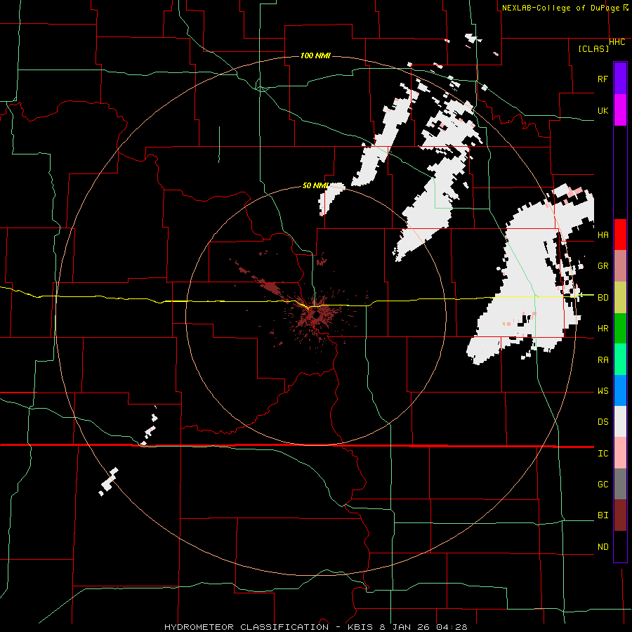Click the WS legend label
The height and width of the screenshot is (632, 632).
pyautogui.click(x=603, y=391)
